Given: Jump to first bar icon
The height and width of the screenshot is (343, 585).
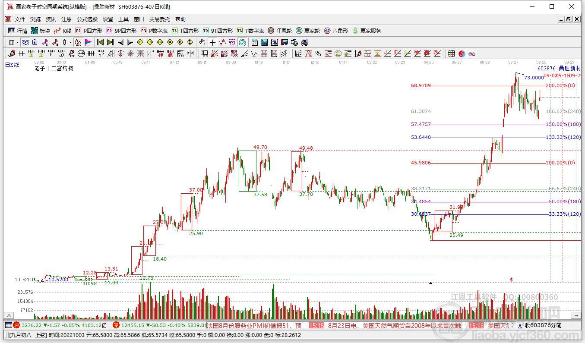Looking at the screenshot, I should (x=101, y=42).
